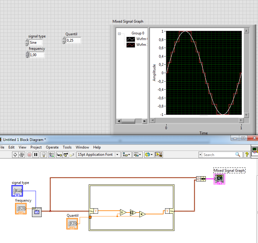Click the frequency value field showing 1,00
The height and width of the screenshot is (243, 258).
tap(37, 55)
